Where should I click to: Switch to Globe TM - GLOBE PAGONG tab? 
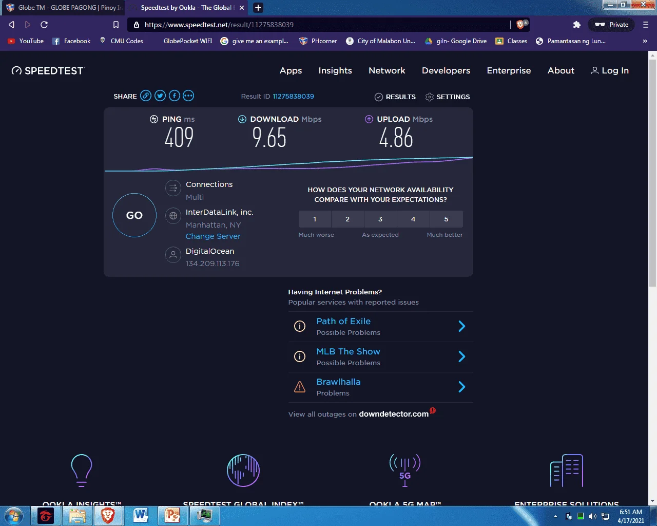coord(64,8)
